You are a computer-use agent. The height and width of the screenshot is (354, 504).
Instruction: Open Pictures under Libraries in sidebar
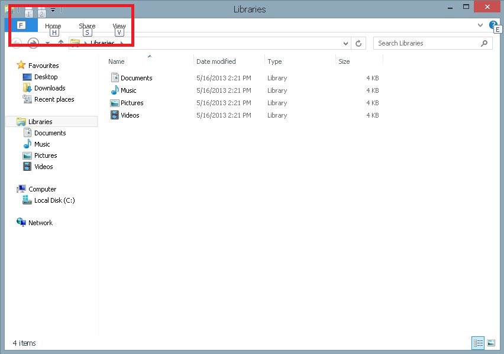tap(46, 155)
